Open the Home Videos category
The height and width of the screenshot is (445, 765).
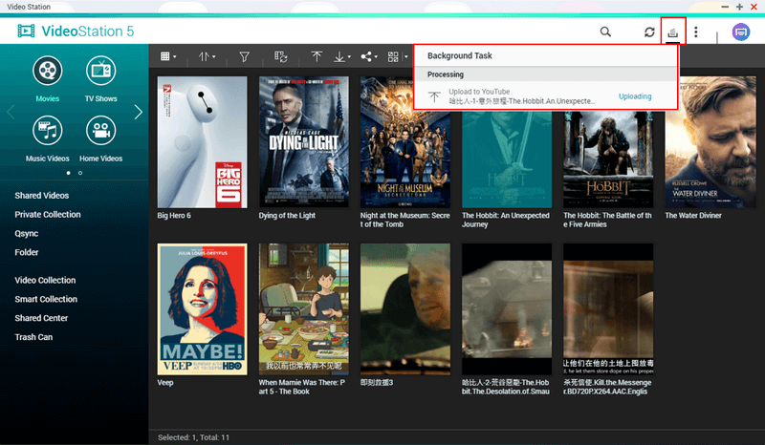pyautogui.click(x=100, y=139)
